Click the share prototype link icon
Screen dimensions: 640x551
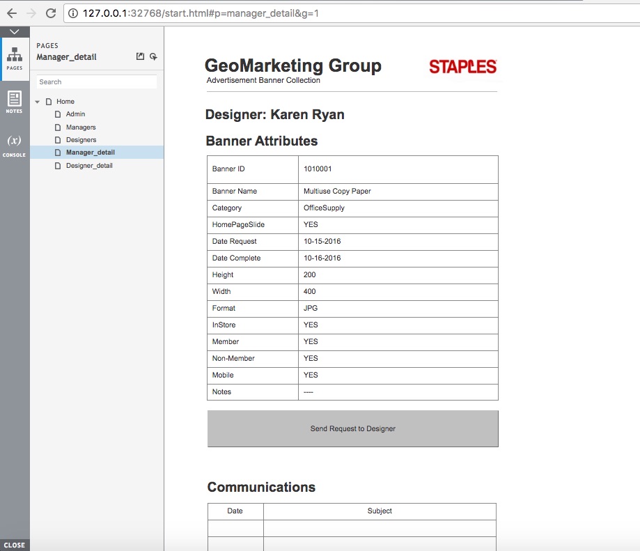point(140,57)
